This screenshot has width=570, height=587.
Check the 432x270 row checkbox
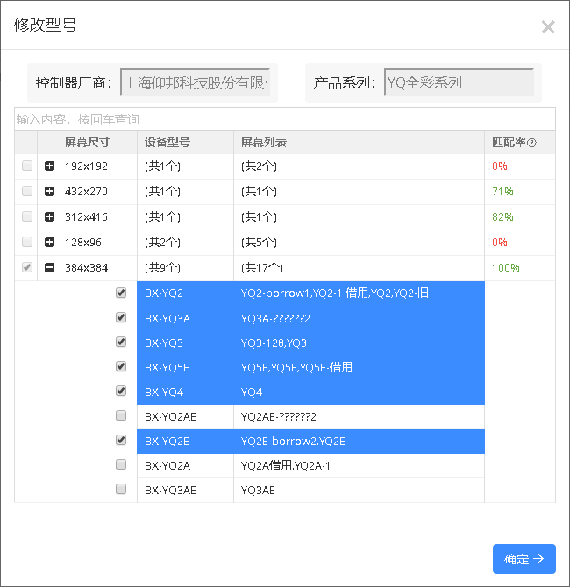(27, 191)
